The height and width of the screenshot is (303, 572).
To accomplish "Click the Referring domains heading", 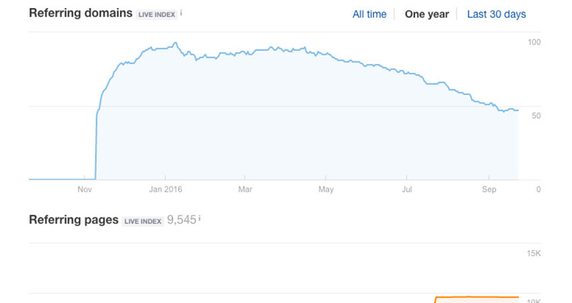I will point(81,13).
